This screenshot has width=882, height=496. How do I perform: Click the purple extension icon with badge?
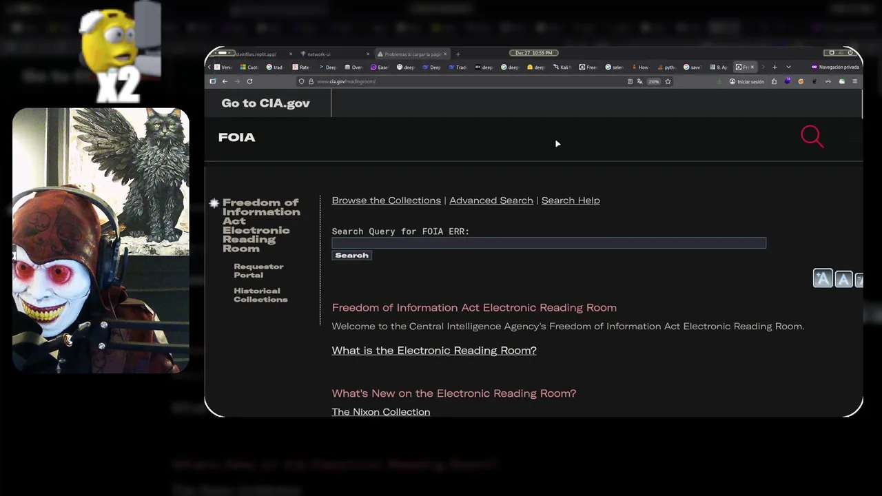788,81
